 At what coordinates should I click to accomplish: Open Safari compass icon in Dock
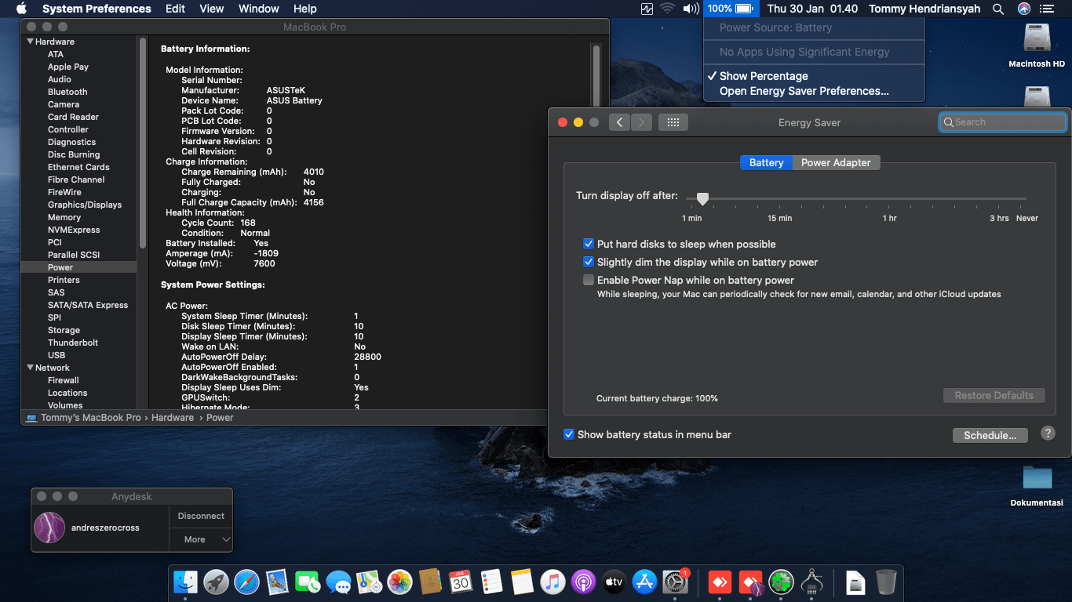[x=246, y=582]
